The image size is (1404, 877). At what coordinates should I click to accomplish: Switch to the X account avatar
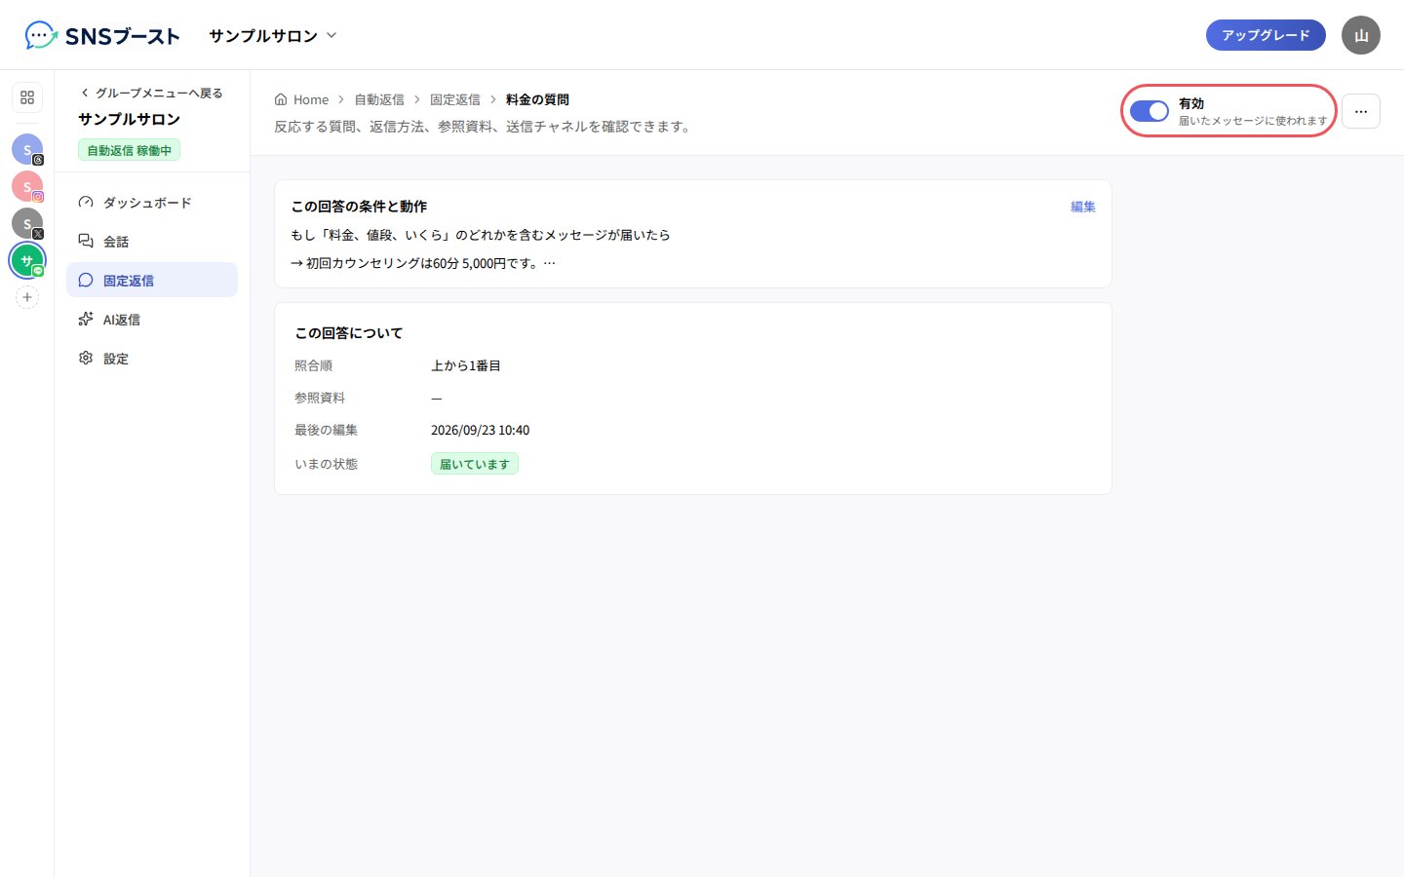click(x=27, y=223)
